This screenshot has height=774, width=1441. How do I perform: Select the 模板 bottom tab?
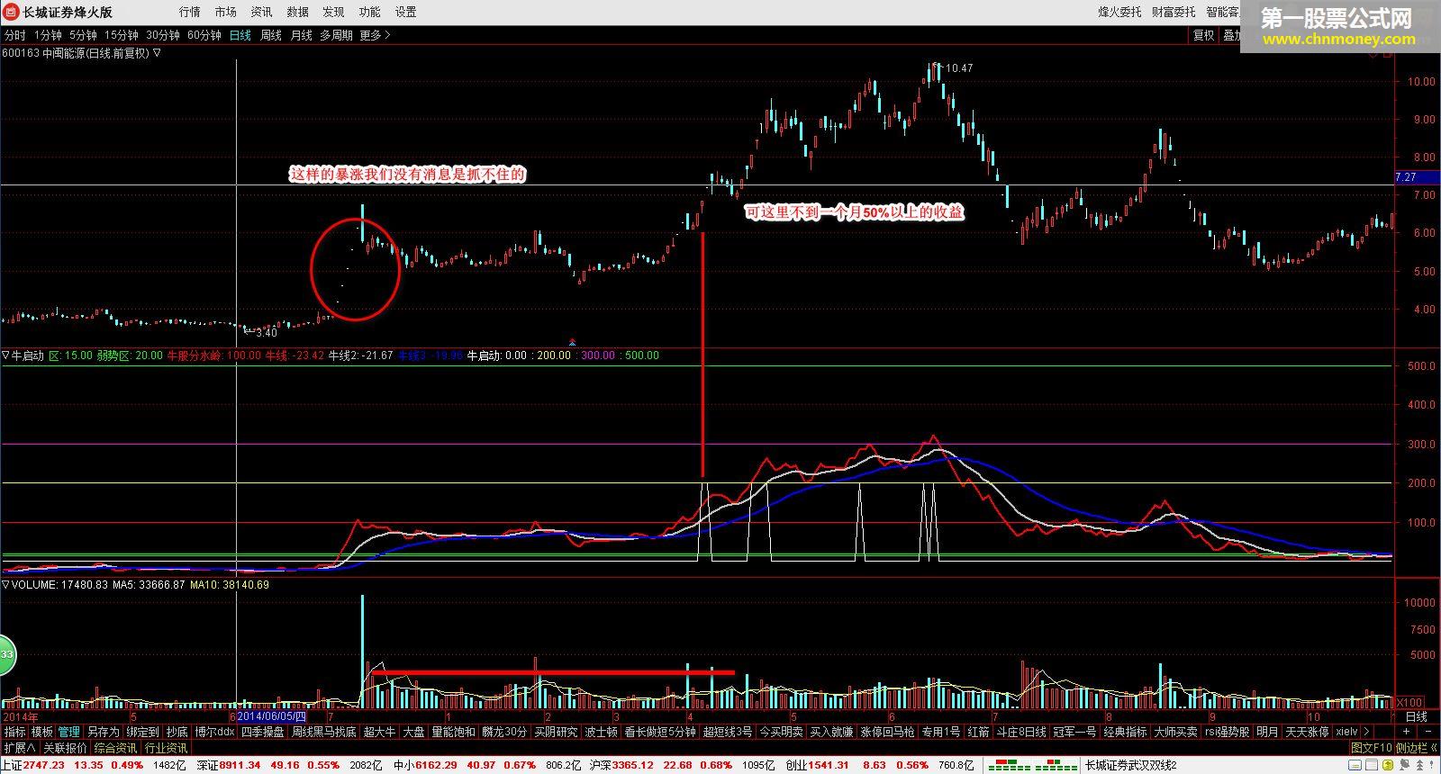point(42,732)
